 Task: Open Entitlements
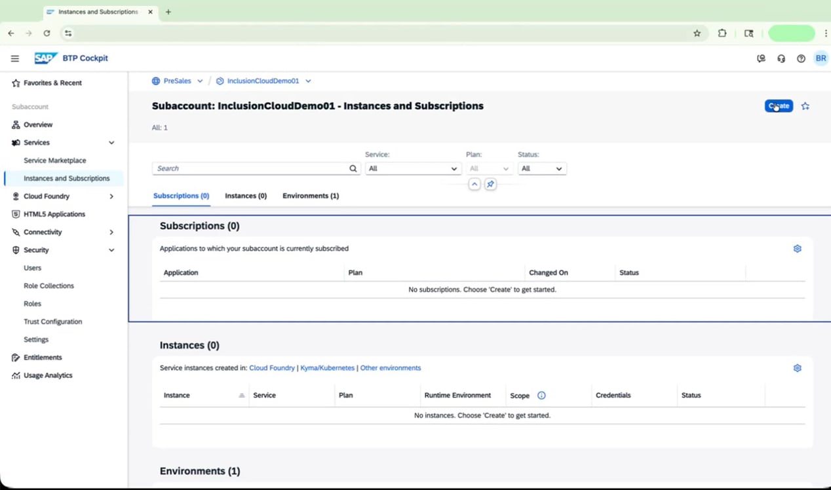click(x=43, y=358)
